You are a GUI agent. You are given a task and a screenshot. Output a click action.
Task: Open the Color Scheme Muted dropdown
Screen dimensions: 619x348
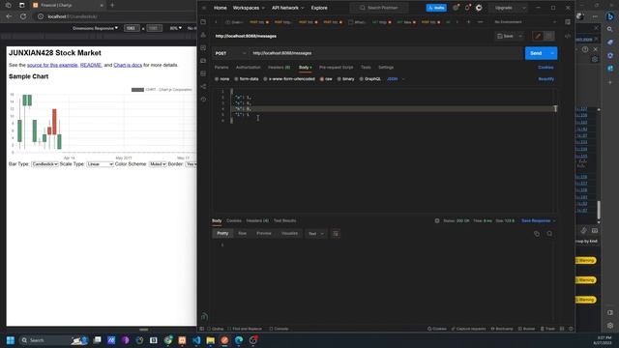[158, 164]
